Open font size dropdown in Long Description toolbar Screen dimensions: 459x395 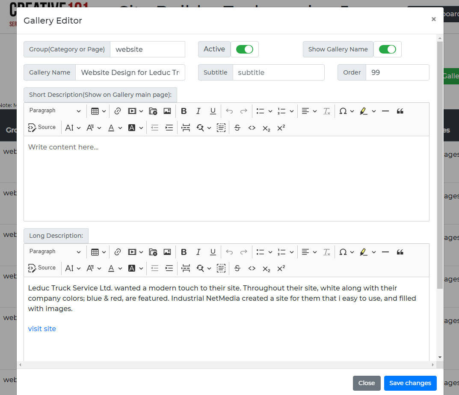tap(73, 268)
